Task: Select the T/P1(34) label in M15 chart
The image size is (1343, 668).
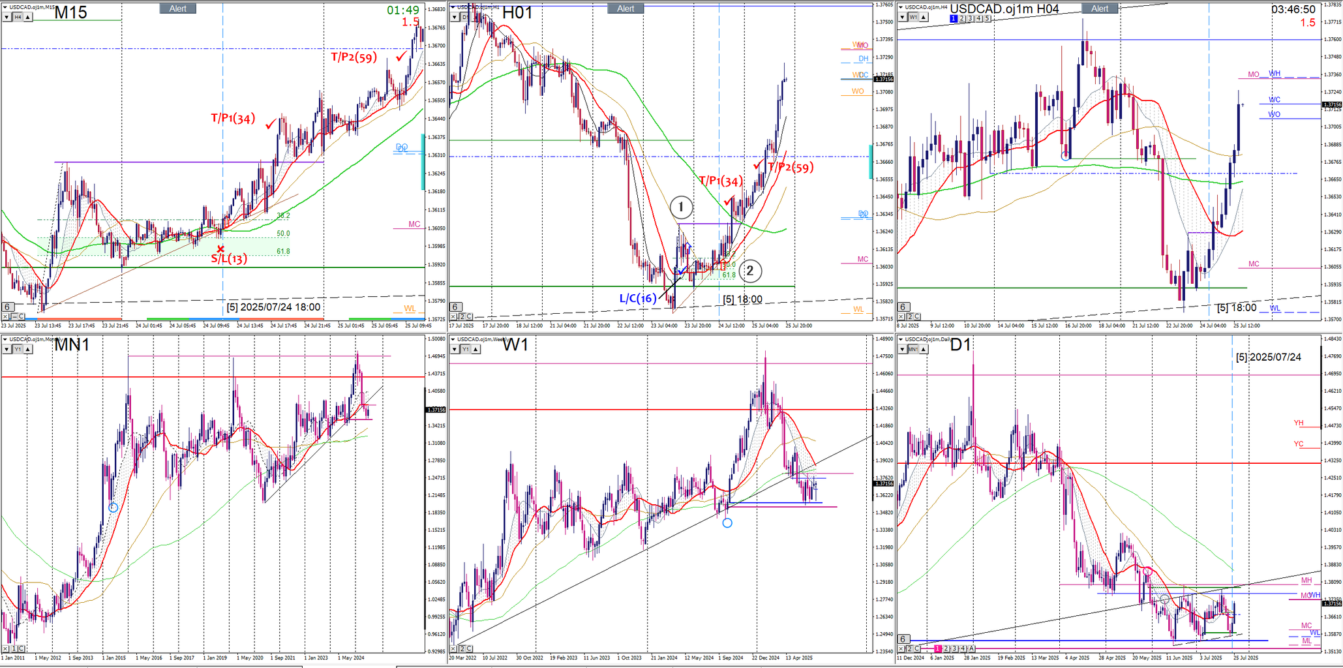Action: click(233, 118)
